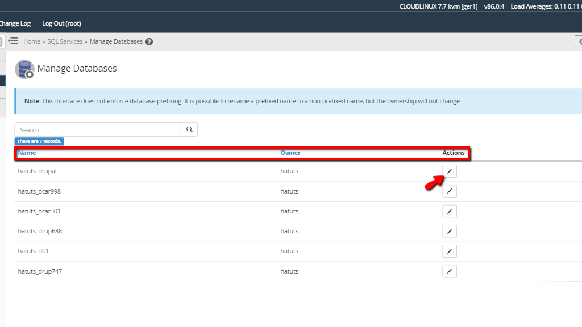582x327 pixels.
Task: Select the hatuts_drupal name cell
Action: click(x=37, y=171)
